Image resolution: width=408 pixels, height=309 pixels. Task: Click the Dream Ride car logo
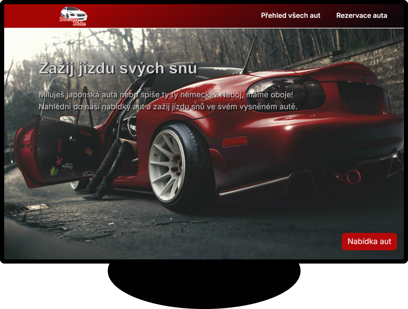click(x=73, y=16)
